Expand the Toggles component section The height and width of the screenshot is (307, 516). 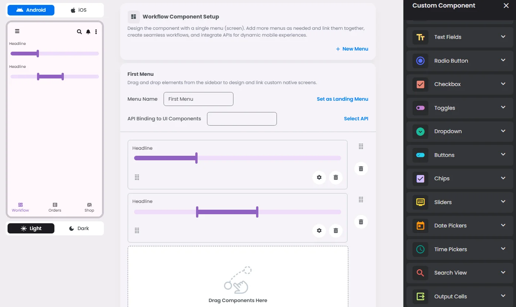[503, 107]
